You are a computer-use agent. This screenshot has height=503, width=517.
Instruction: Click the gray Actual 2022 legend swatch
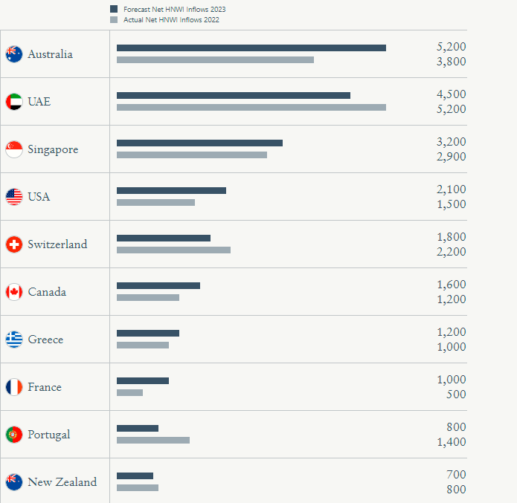114,20
